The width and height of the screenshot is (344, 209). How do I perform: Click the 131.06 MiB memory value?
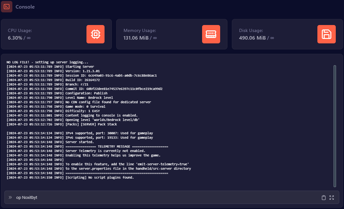point(135,38)
